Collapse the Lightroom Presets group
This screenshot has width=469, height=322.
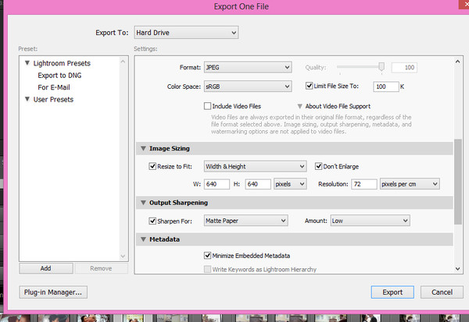point(27,63)
